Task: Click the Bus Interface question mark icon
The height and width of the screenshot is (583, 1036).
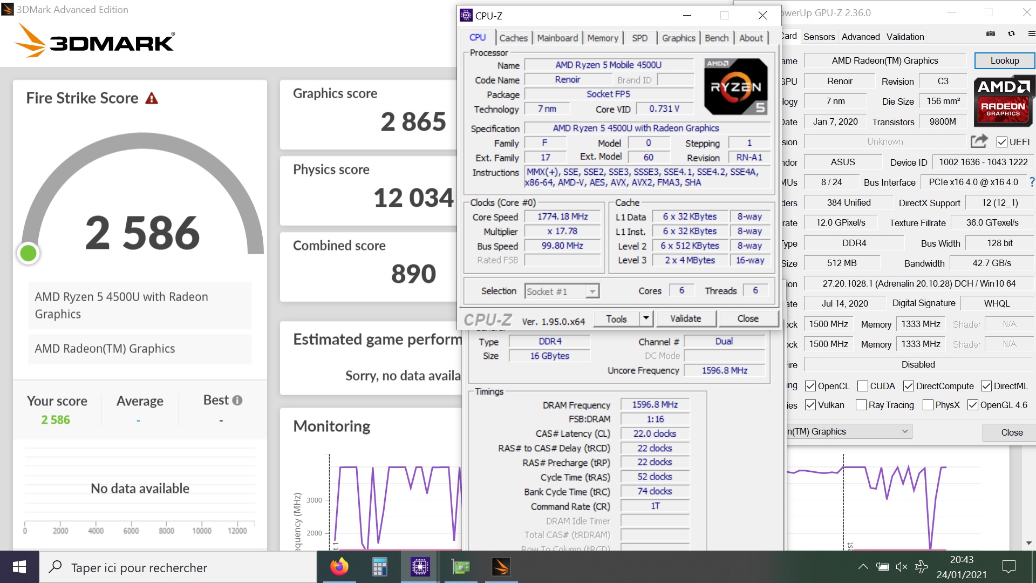Action: (1032, 182)
